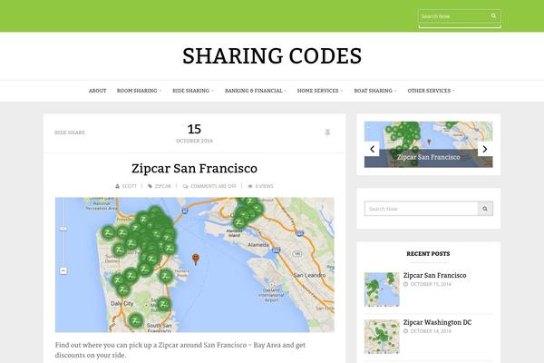This screenshot has height=363, width=544.
Task: Show previous slide in sidebar carousel
Action: 372,149
